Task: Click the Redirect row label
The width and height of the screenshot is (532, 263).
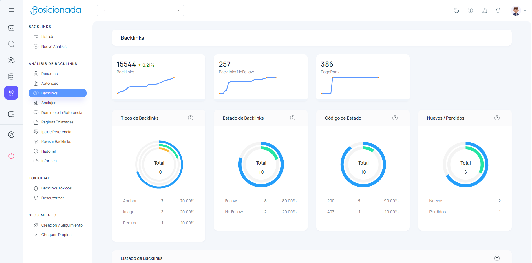Action: click(131, 223)
